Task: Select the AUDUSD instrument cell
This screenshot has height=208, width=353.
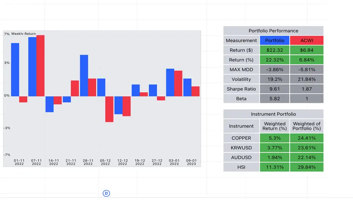Action: point(241,157)
